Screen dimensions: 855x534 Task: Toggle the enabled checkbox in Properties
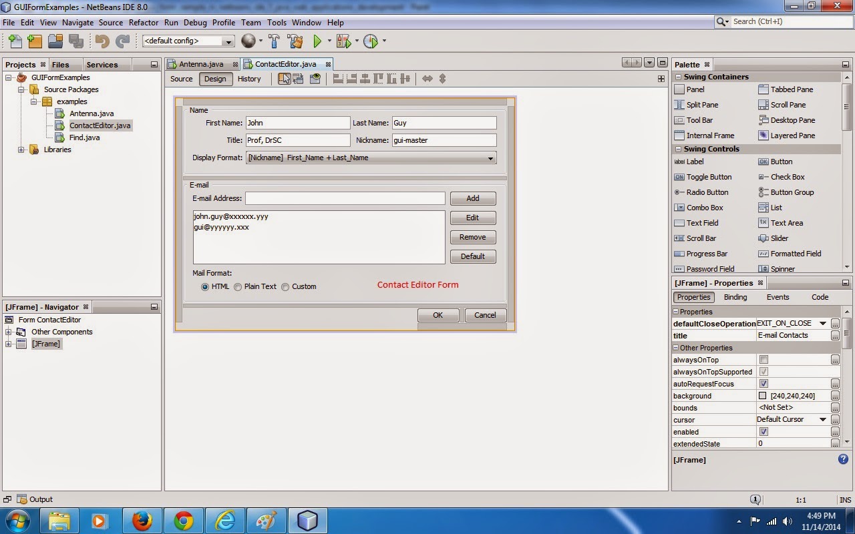coord(763,432)
